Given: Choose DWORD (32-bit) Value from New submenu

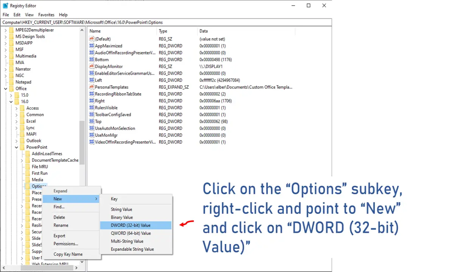Looking at the screenshot, I should (135, 225).
